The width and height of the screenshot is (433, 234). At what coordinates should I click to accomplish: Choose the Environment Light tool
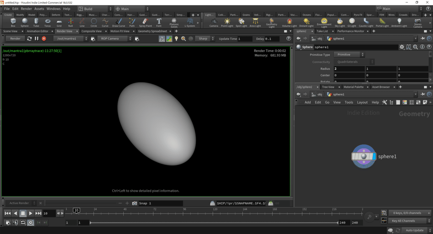coord(324,23)
